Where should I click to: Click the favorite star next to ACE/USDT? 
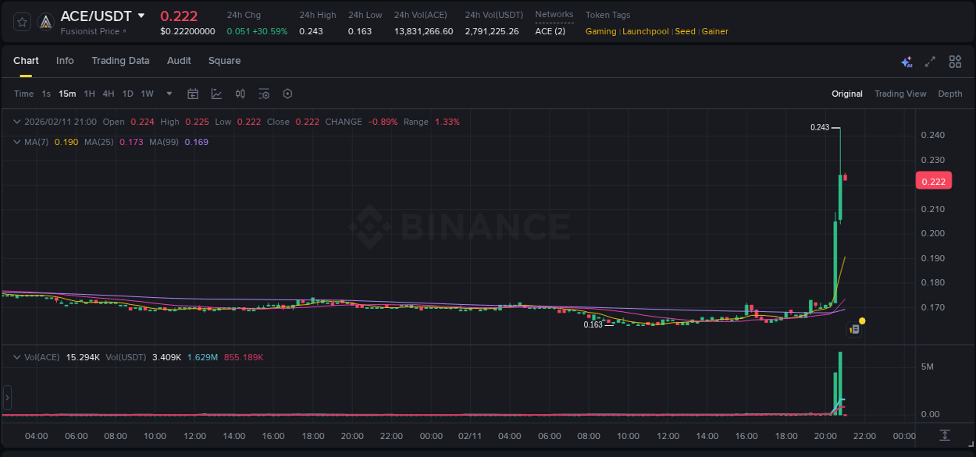[x=21, y=22]
